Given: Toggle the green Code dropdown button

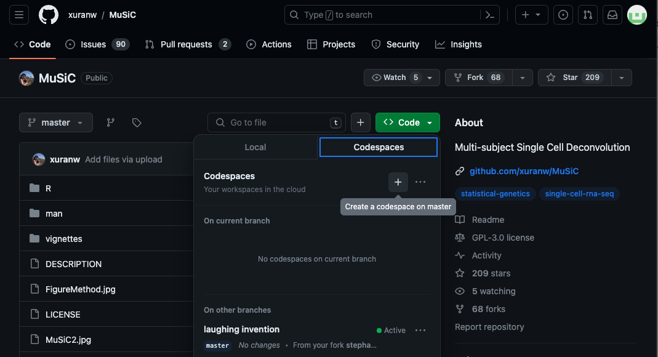Looking at the screenshot, I should click(x=407, y=122).
